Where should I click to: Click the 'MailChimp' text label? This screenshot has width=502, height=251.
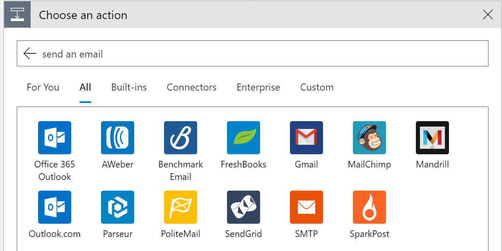tap(369, 165)
